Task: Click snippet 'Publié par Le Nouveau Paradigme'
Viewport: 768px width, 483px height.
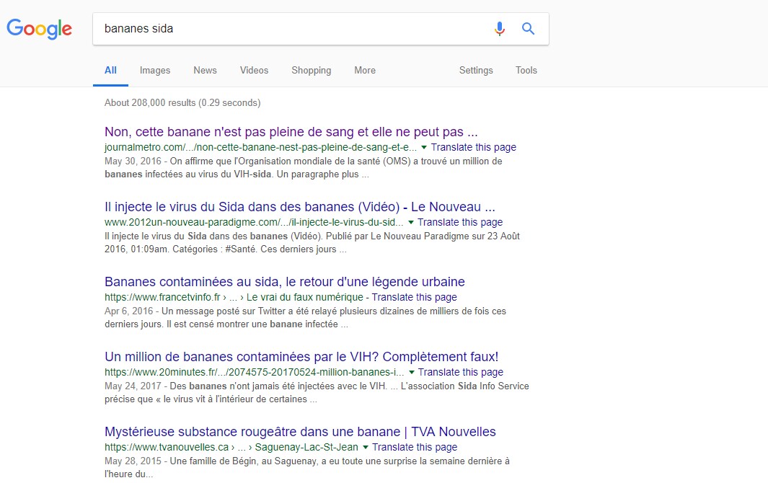Action: pyautogui.click(x=312, y=243)
